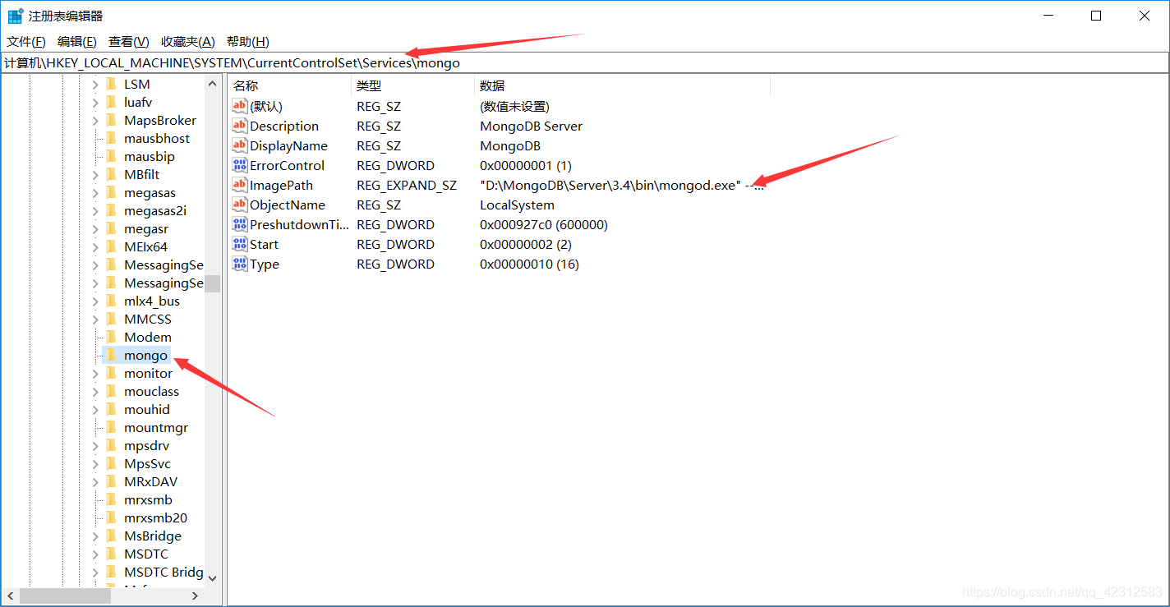
Task: Click the tree pane horizontal scrollbar thumb
Action: 63,596
